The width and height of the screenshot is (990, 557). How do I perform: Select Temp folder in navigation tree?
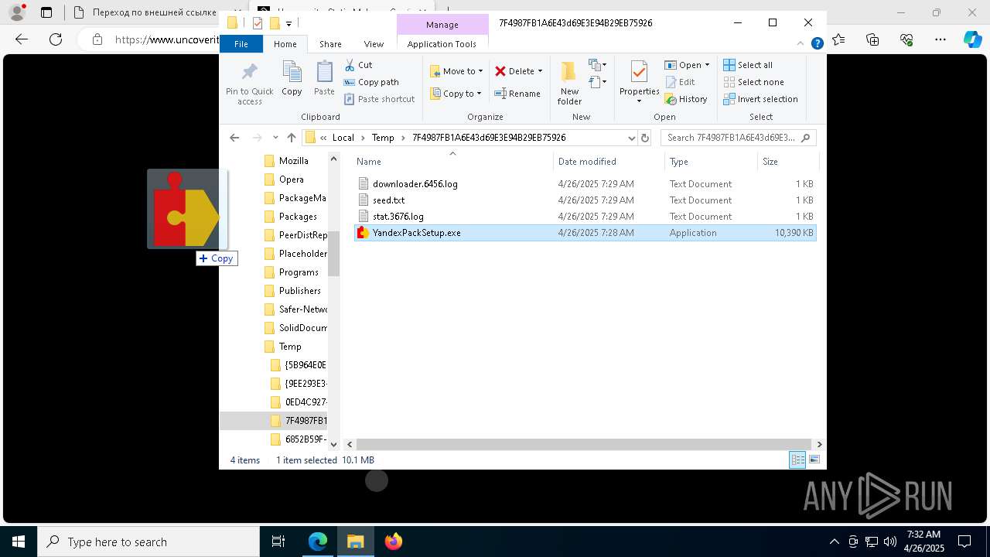click(x=290, y=347)
